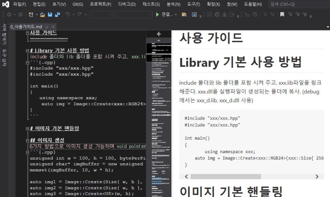Open the 디버그(D) menu
The width and height of the screenshot is (330, 197).
pyautogui.click(x=127, y=4)
